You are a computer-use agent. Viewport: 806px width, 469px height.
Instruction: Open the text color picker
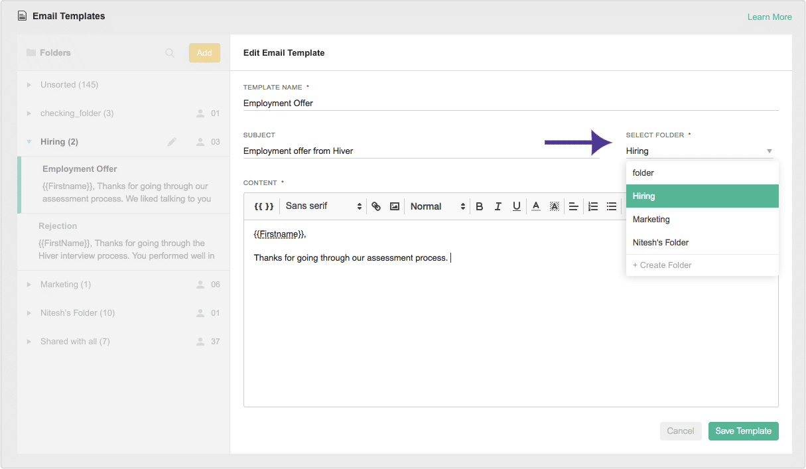[535, 206]
